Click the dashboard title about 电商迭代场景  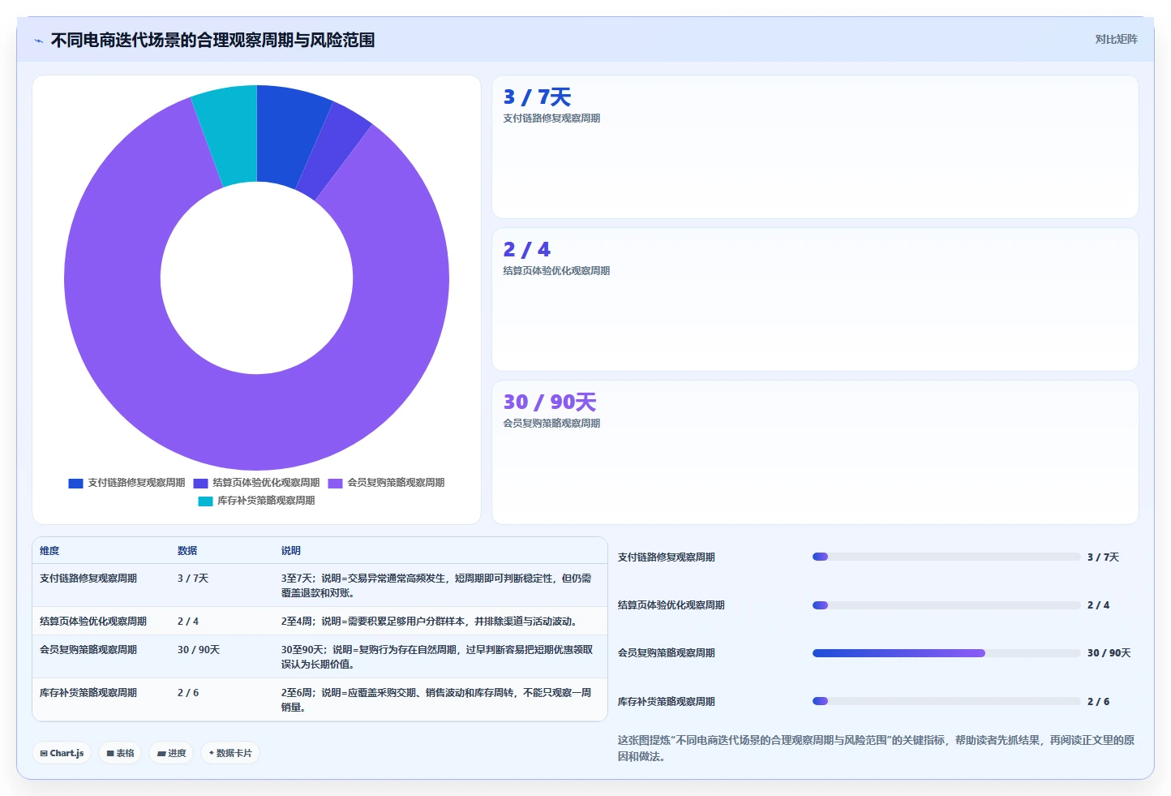coord(212,40)
